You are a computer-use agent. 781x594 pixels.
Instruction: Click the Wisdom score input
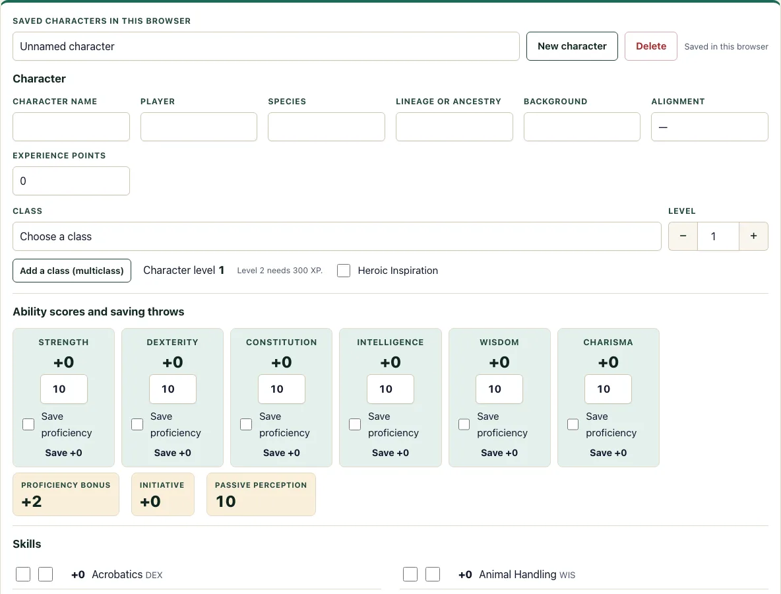point(499,389)
